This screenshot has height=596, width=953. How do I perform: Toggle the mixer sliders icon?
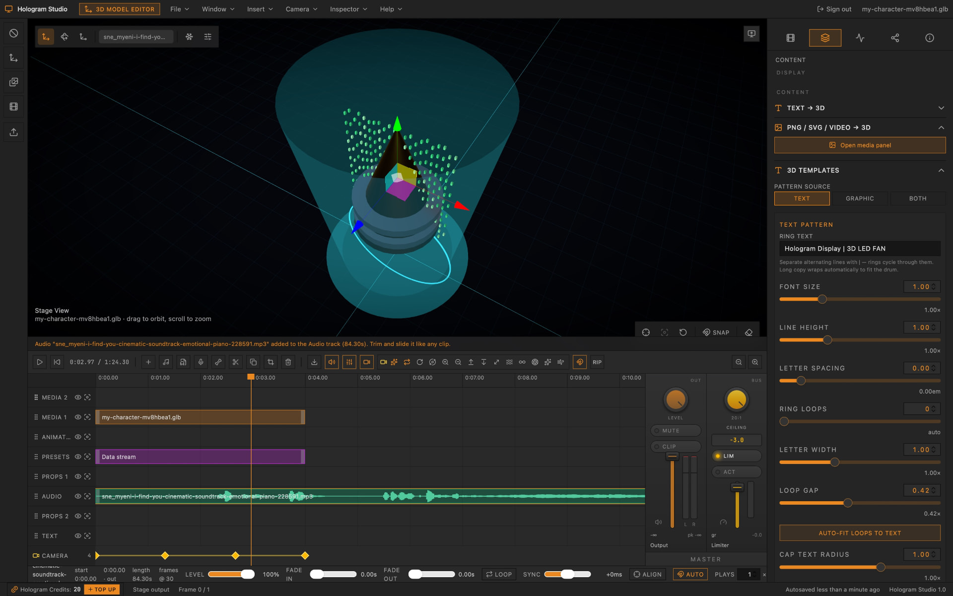[349, 362]
